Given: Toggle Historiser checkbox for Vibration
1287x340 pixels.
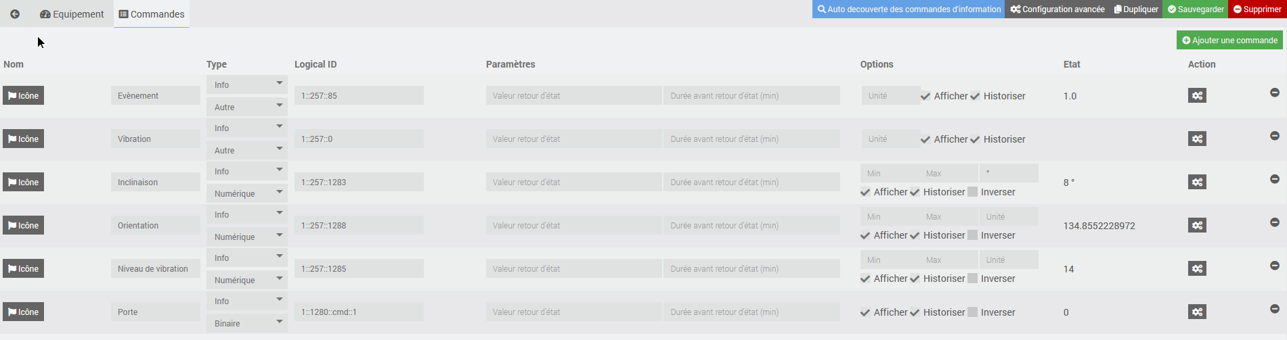Looking at the screenshot, I should [975, 139].
